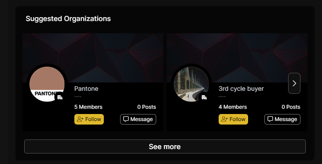The height and width of the screenshot is (164, 322).
Task: View Pantone's 0 Posts count
Action: 146,107
